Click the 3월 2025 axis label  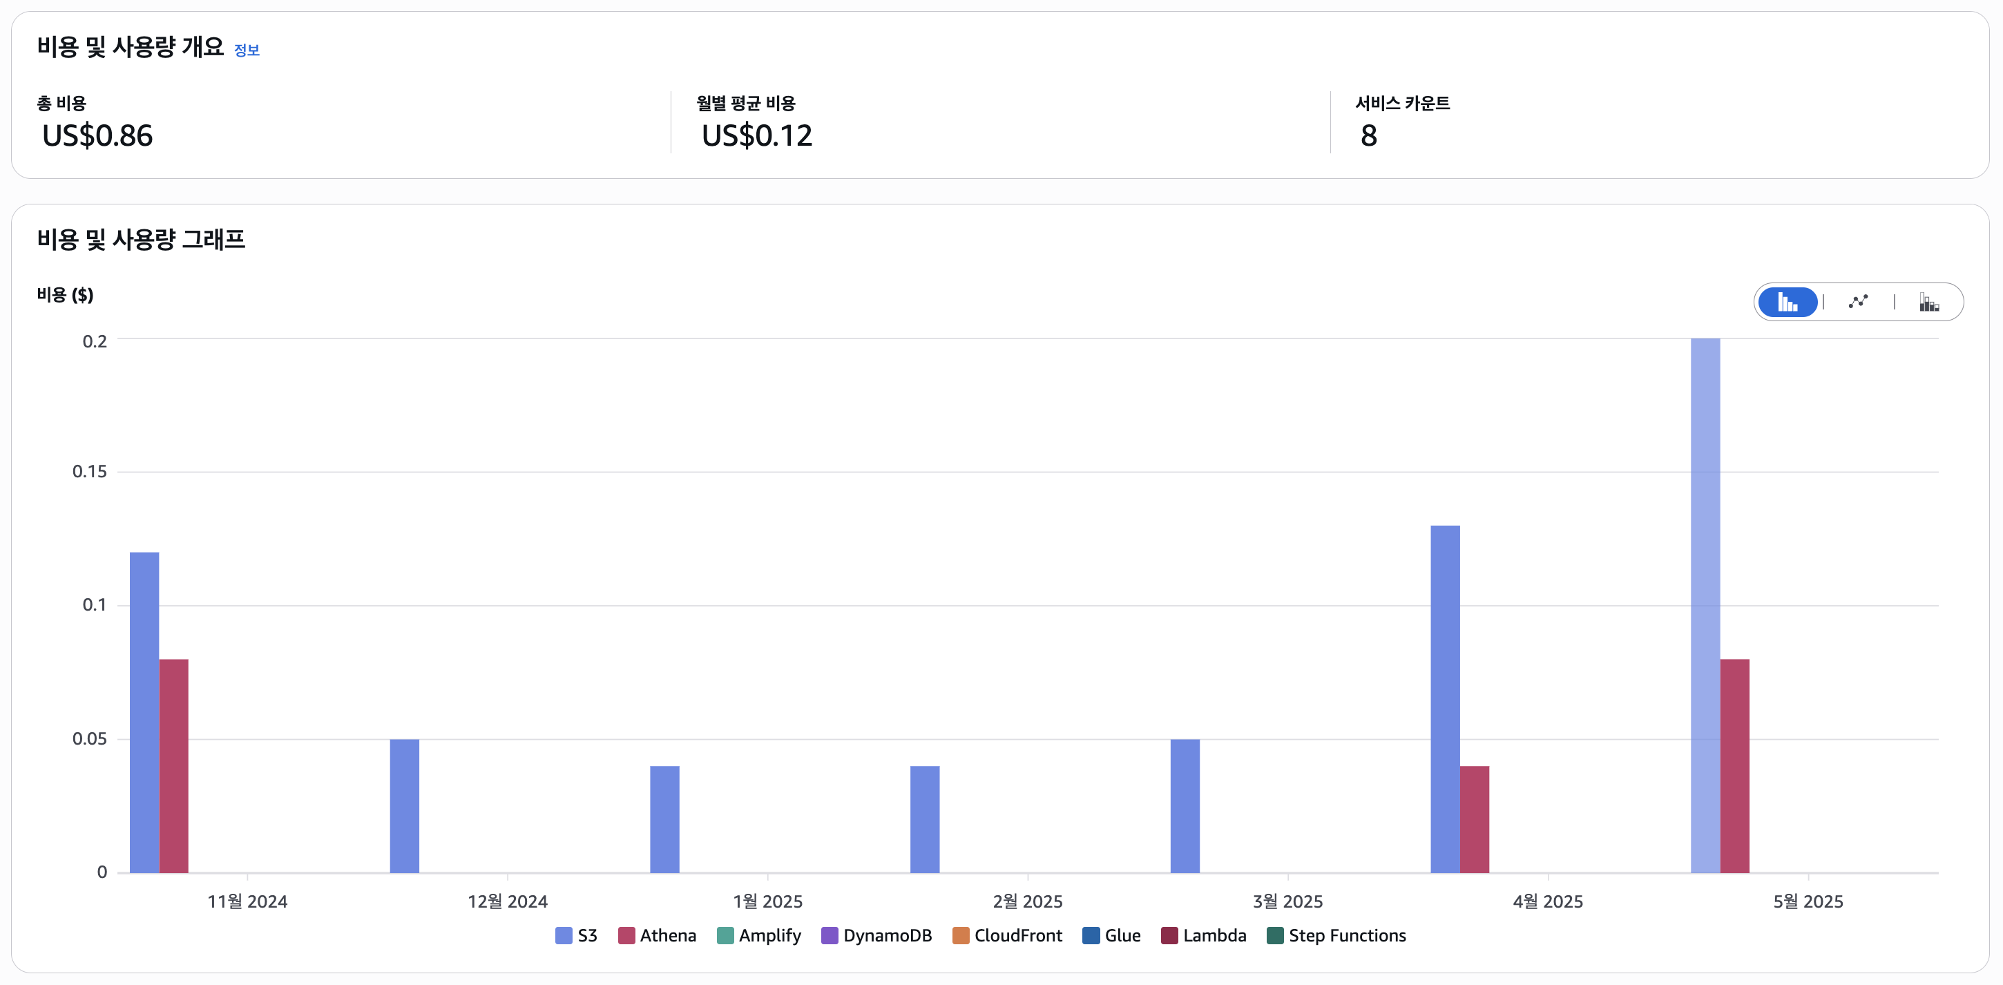1287,901
